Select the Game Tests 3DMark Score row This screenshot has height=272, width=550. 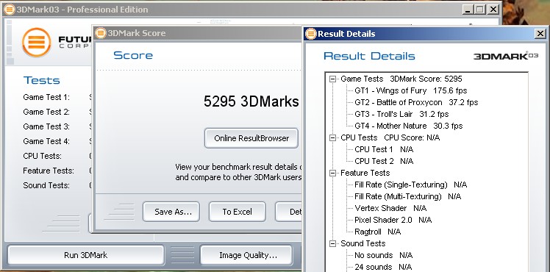(x=401, y=79)
